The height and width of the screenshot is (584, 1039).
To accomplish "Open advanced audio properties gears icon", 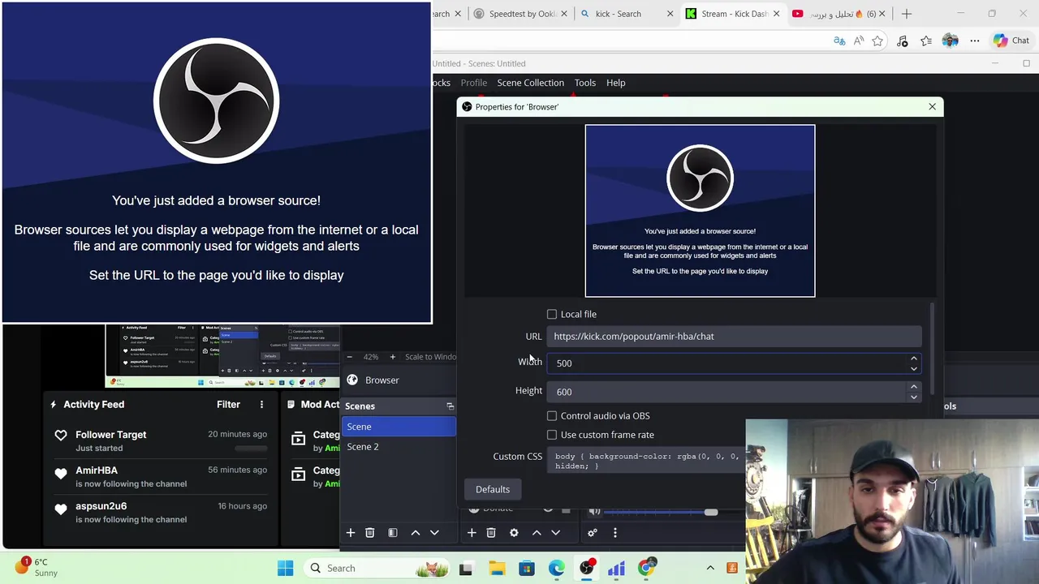I will click(593, 533).
